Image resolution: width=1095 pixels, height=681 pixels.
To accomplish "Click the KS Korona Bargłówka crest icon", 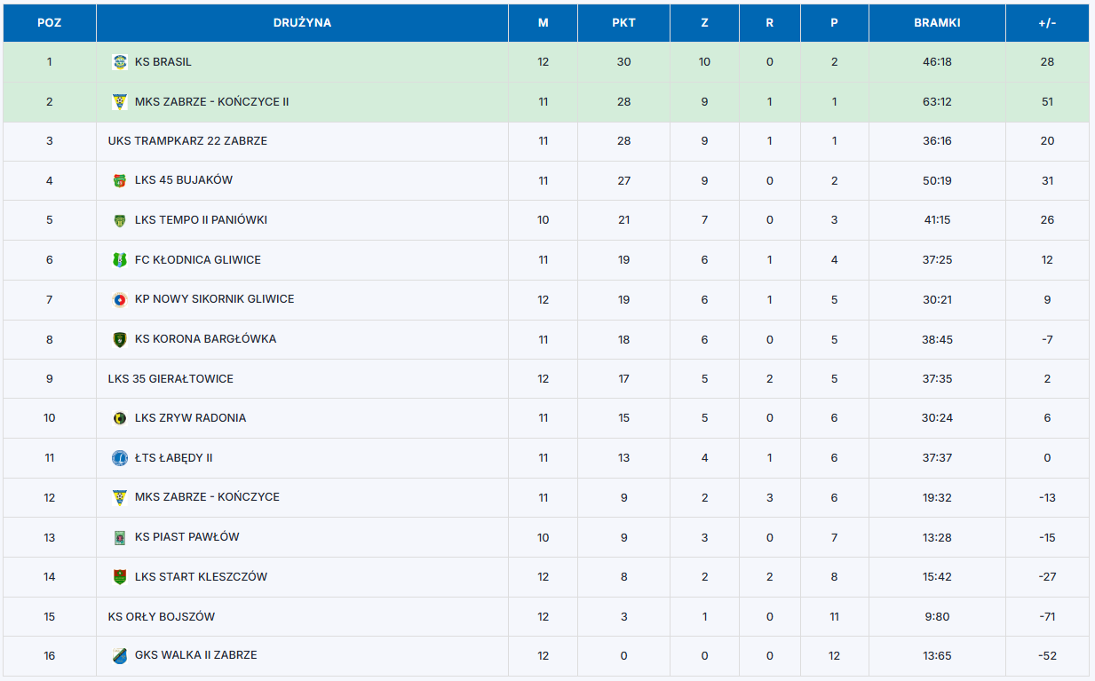I will (x=120, y=339).
